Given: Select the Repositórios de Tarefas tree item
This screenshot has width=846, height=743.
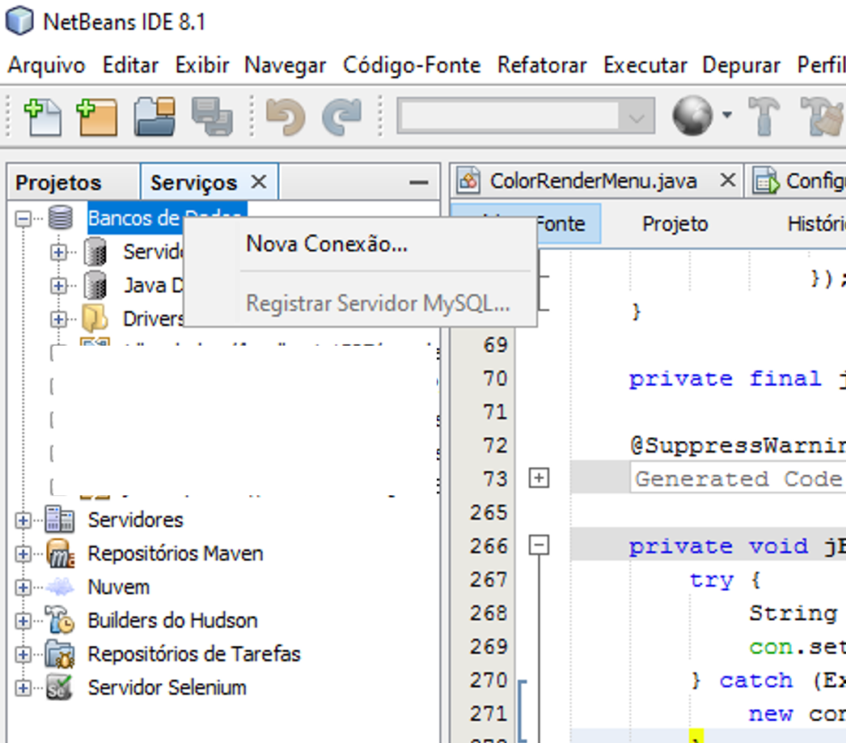Looking at the screenshot, I should pyautogui.click(x=194, y=654).
